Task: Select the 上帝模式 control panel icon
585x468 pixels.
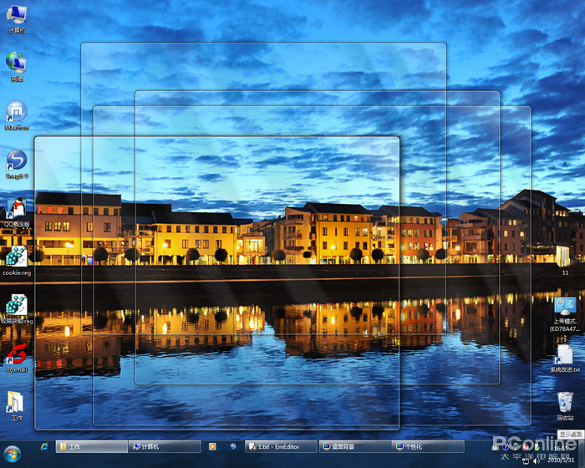Action: [565, 314]
